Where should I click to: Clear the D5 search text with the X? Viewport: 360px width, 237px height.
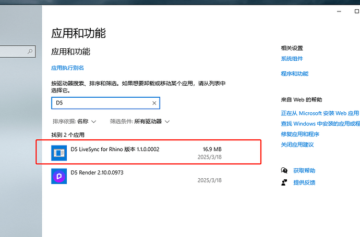point(154,103)
